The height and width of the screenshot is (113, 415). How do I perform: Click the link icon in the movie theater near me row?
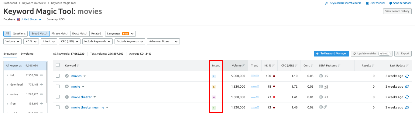click(x=325, y=107)
